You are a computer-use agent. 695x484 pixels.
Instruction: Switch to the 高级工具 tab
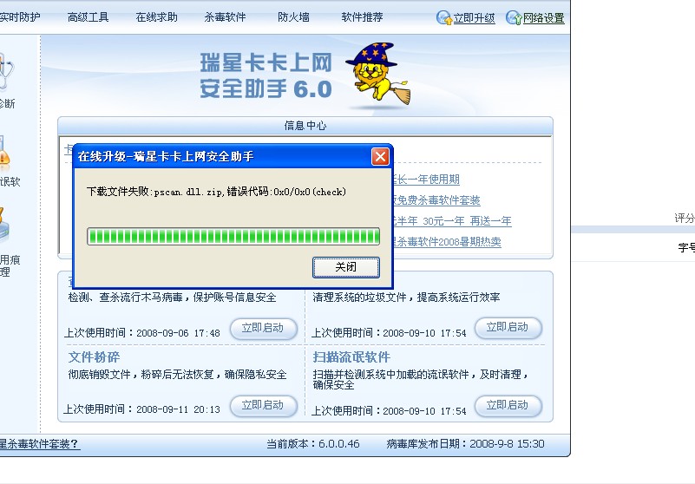[x=88, y=17]
